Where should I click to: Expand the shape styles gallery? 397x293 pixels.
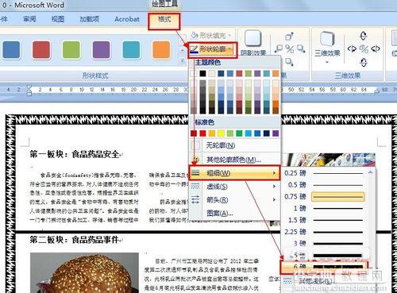(182, 61)
